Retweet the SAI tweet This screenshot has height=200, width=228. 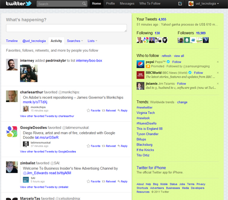coord(109,182)
